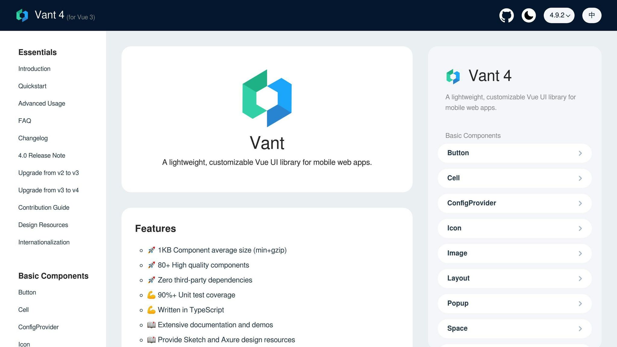
Task: Go to Quickstart in the sidebar
Action: [32, 86]
